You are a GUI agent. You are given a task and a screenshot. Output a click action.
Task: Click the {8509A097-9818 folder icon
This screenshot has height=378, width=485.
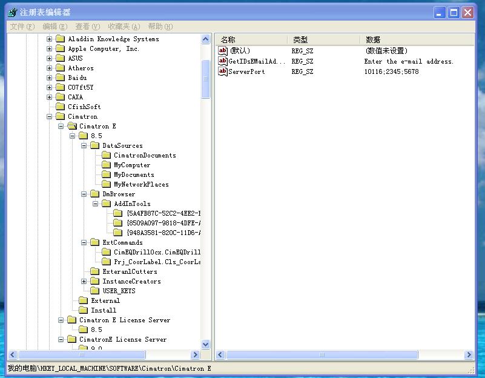coord(118,223)
